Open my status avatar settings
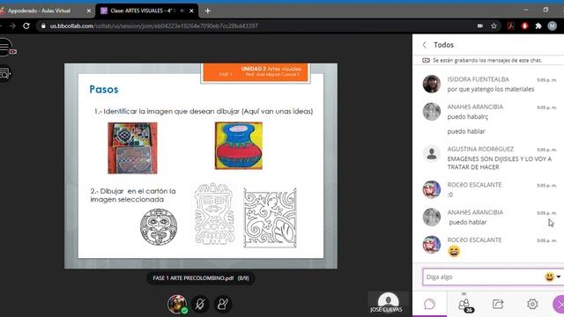 pos(177,304)
